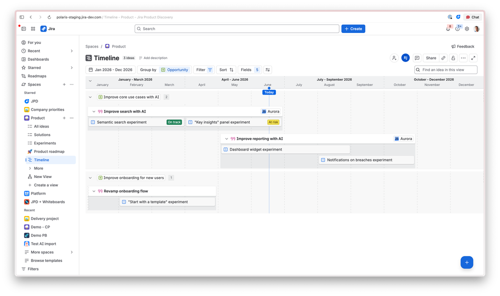Collapse Improve reporting with AI row

226,139
